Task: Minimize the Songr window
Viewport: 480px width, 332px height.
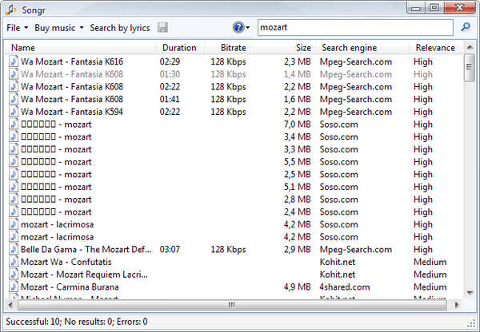Action: coord(416,8)
